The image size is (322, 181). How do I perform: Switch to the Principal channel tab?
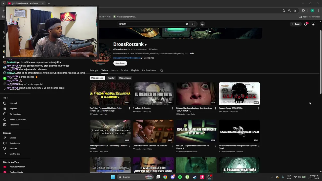(x=94, y=70)
